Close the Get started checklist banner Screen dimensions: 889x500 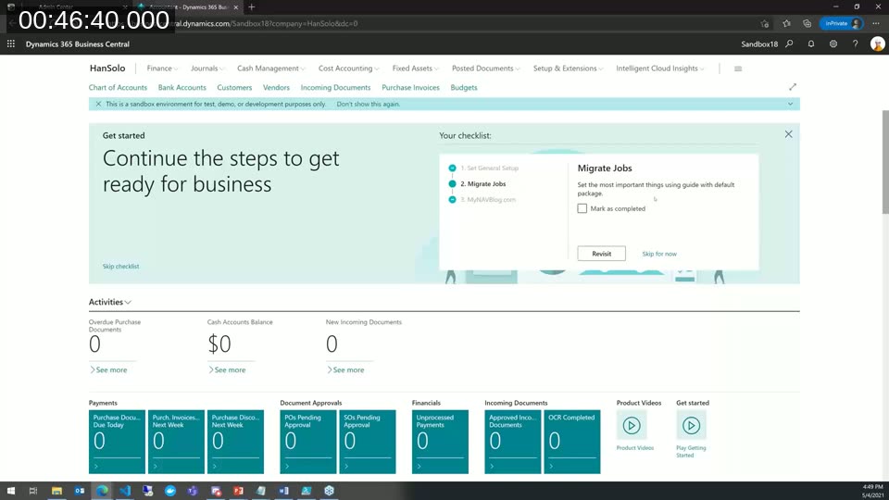(789, 134)
